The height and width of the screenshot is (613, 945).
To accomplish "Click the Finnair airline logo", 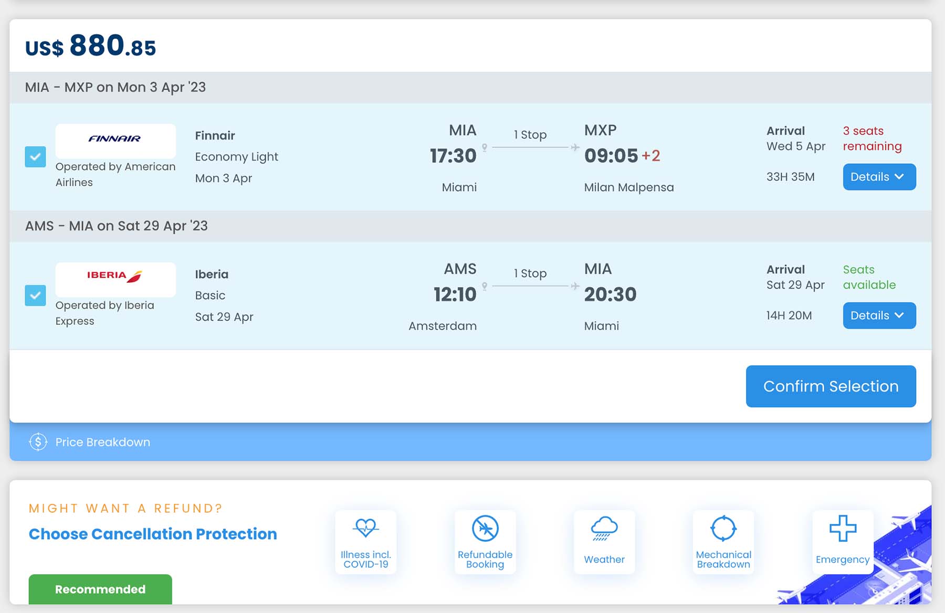I will pyautogui.click(x=115, y=141).
